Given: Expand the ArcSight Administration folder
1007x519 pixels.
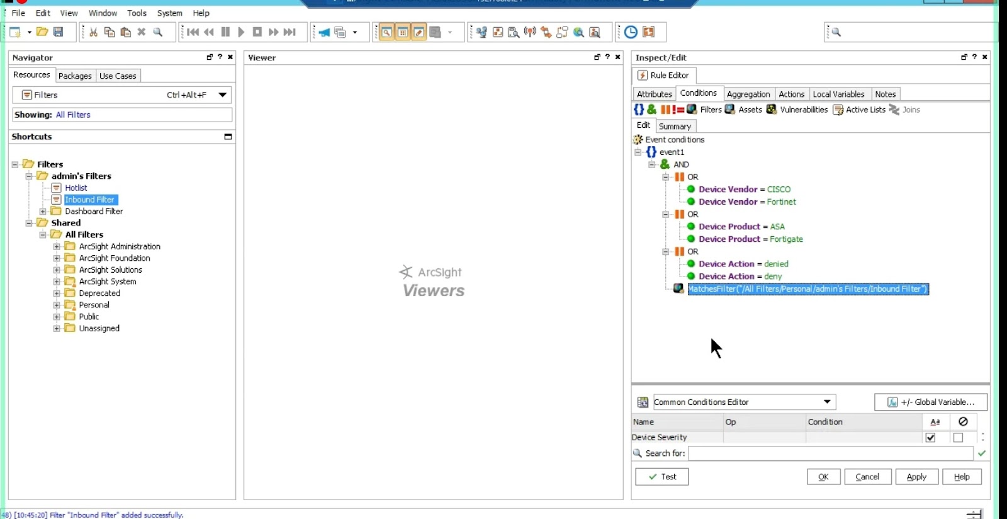Looking at the screenshot, I should click(x=57, y=247).
